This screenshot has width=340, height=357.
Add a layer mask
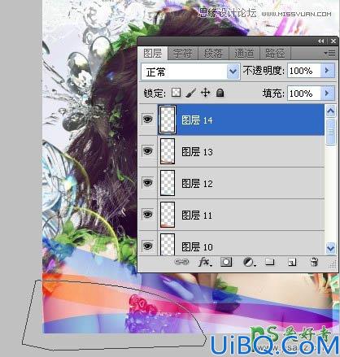[226, 262]
